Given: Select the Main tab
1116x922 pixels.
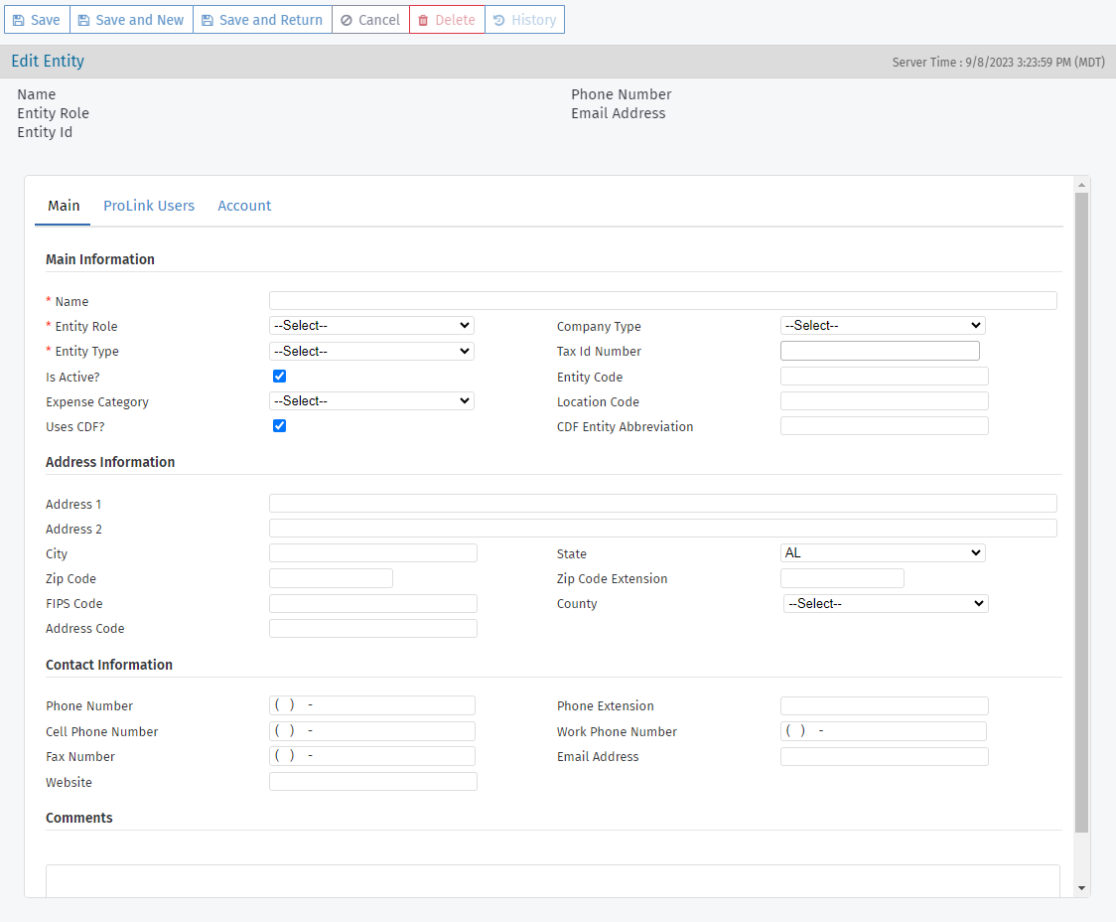Looking at the screenshot, I should pos(64,206).
